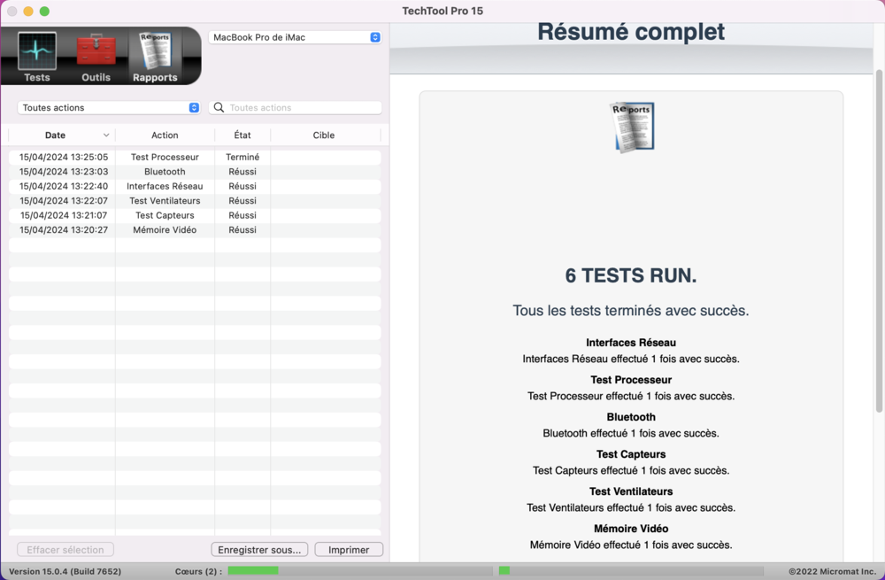Expand the Toutes actions filter dropdown
Image resolution: width=885 pixels, height=580 pixels.
coord(109,107)
